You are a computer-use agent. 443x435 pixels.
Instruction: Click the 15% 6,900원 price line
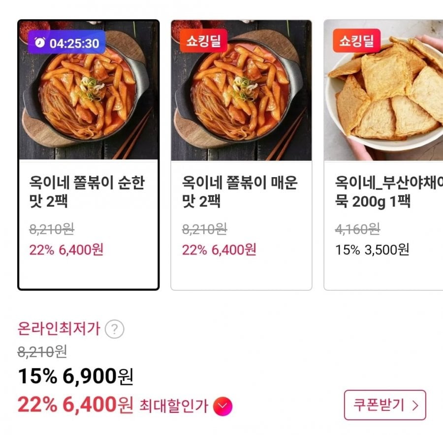75,376
